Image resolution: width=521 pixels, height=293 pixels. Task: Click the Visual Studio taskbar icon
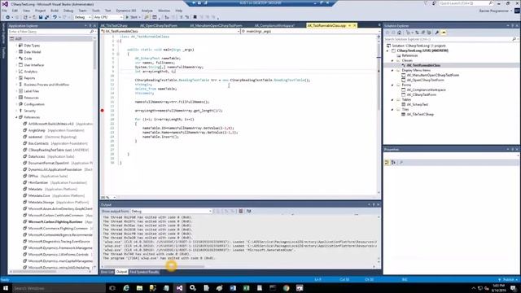[179, 288]
